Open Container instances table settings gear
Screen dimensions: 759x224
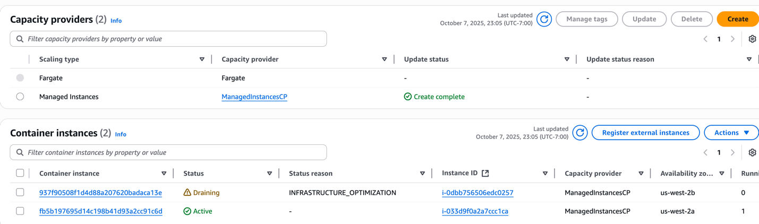click(x=752, y=152)
